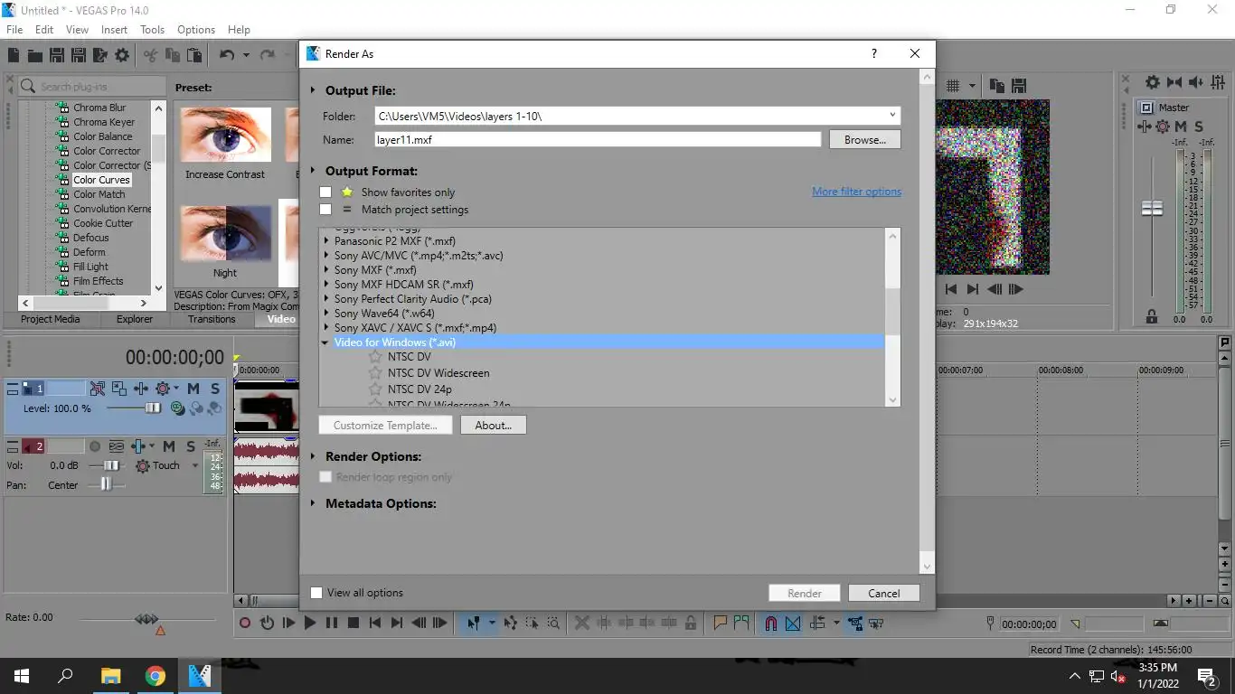Click Pause in the timeline transport bar

332,623
